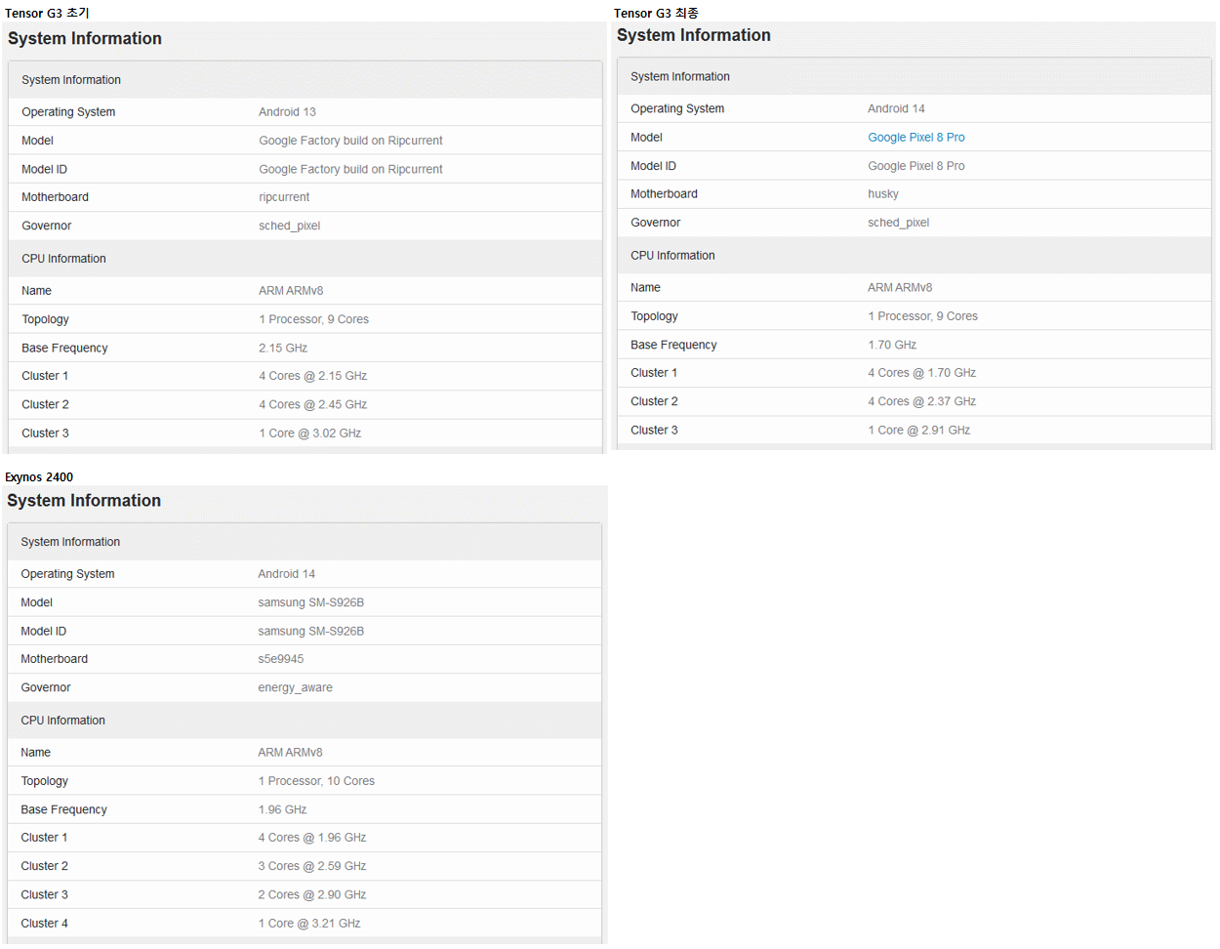The image size is (1220, 949).
Task: Click '4 Cores @ 1.70 GHz' value
Action: tap(921, 373)
